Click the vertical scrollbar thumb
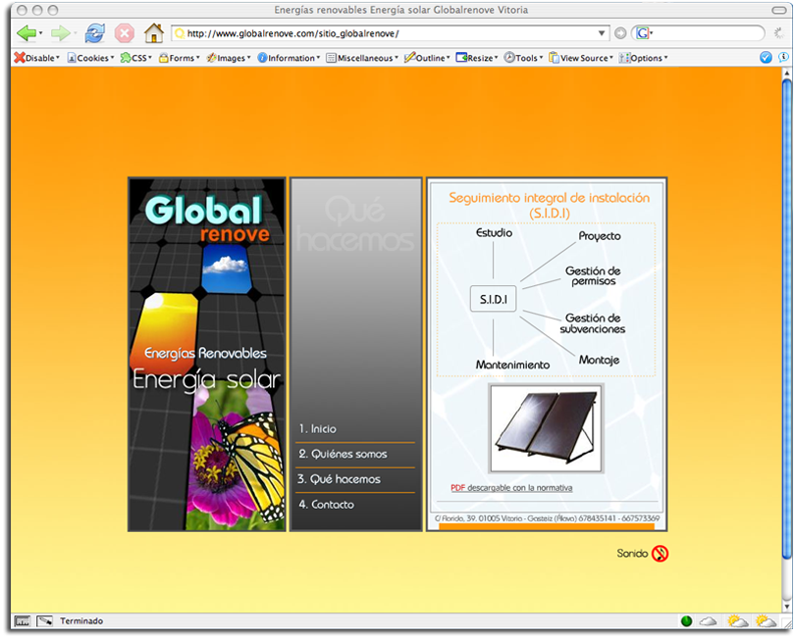795x637 pixels. tap(787, 319)
